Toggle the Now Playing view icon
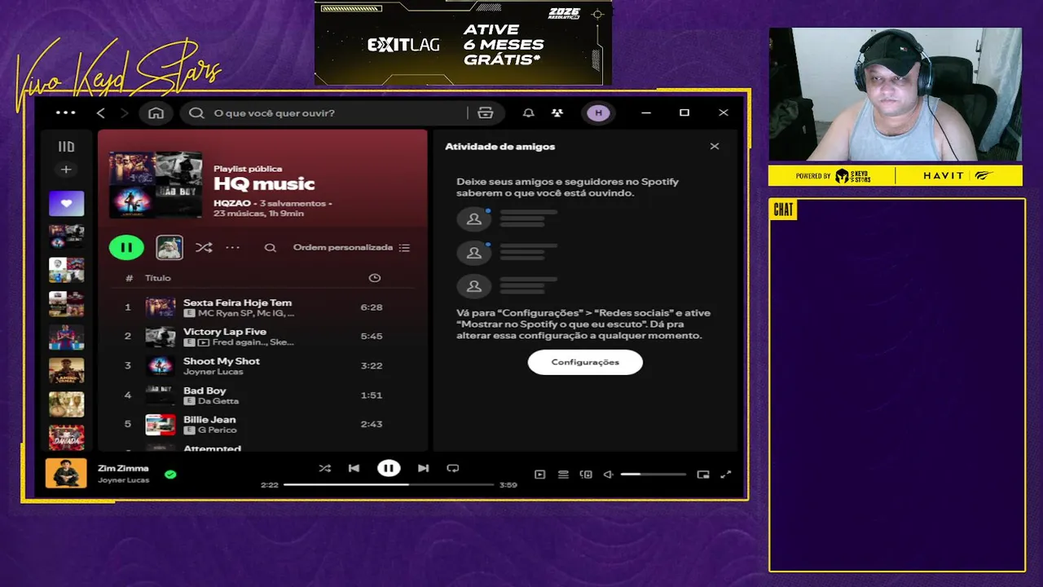 pos(539,474)
